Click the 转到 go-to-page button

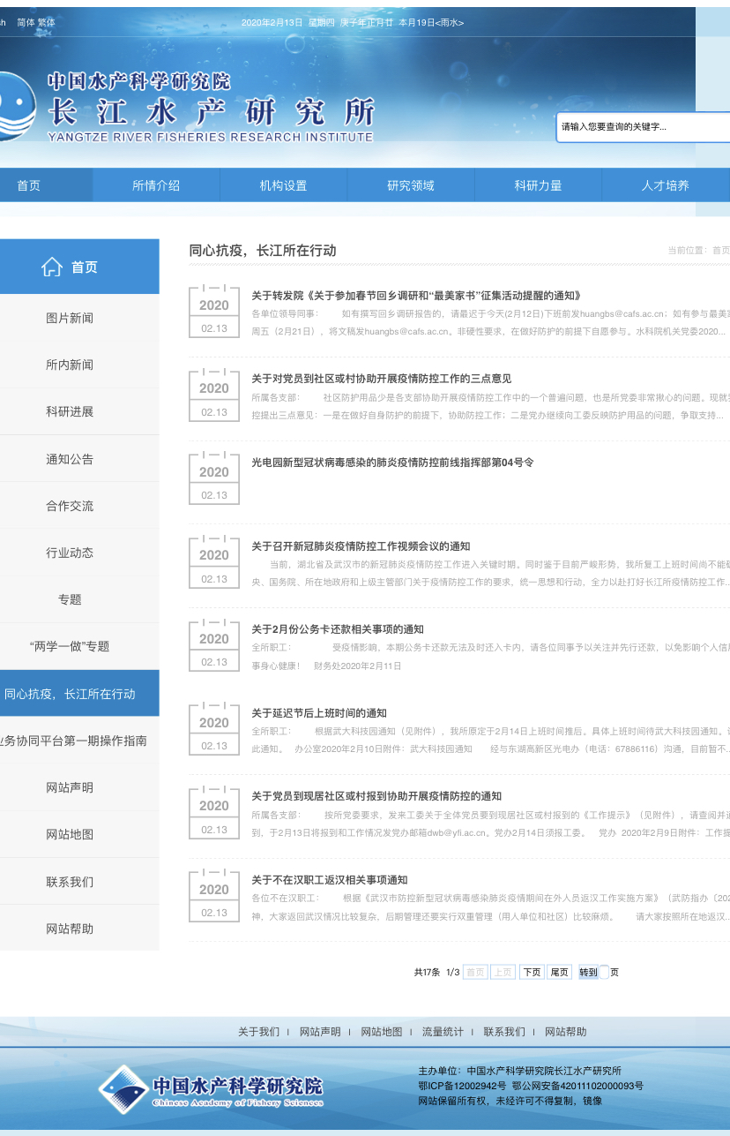[x=588, y=973]
